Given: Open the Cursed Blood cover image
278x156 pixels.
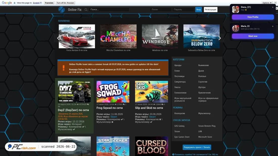Looking at the screenshot, I should tap(151, 146).
